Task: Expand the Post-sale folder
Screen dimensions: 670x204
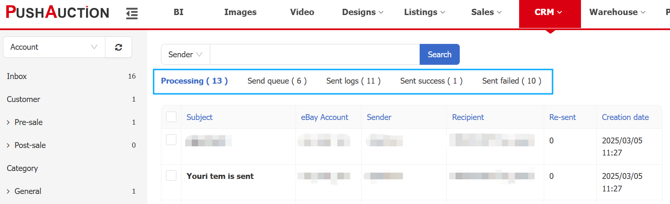Action: click(8, 145)
